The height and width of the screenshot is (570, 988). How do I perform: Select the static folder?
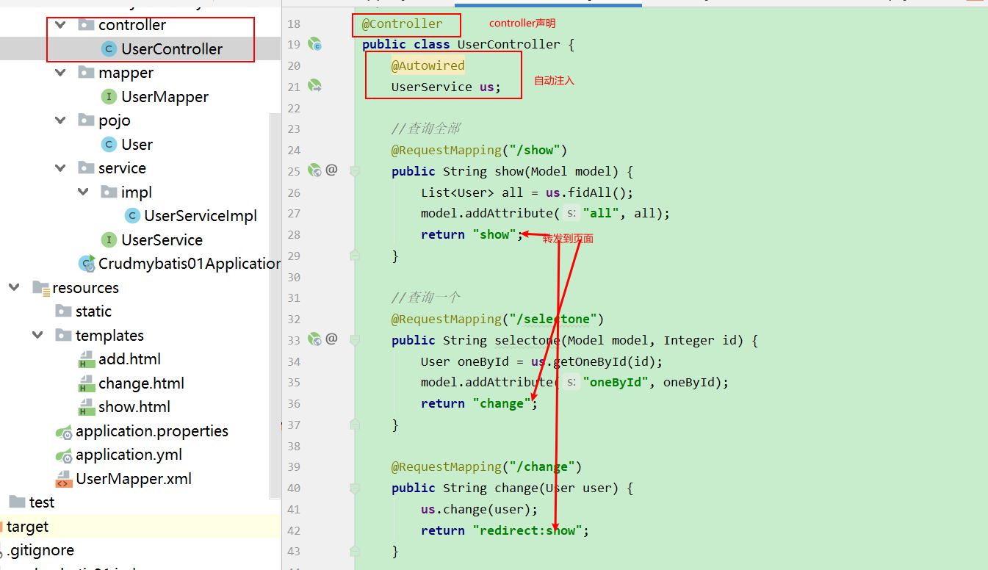coord(93,311)
